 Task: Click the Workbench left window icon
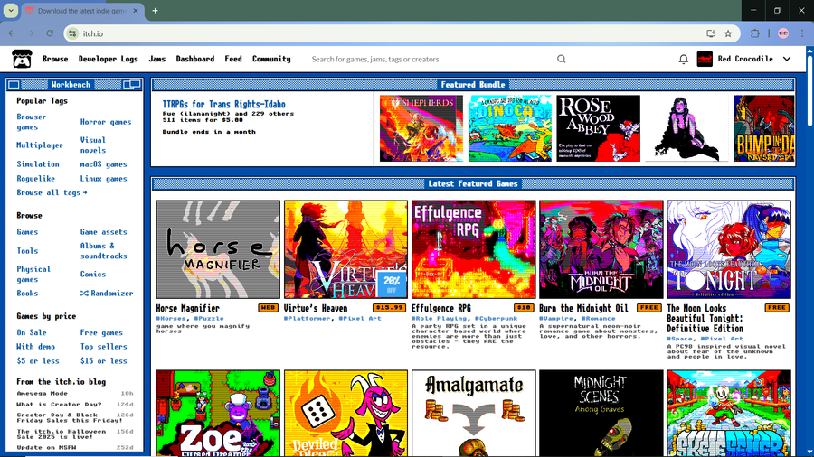[14, 85]
